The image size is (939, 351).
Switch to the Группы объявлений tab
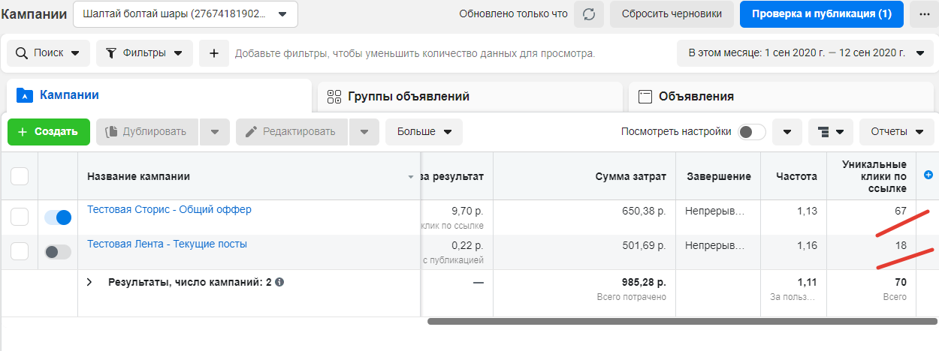coord(408,96)
